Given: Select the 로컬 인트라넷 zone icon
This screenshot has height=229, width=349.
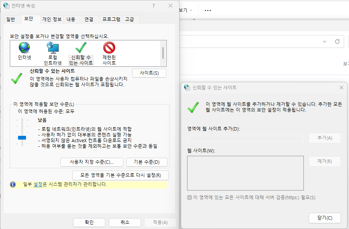Looking at the screenshot, I should tap(52, 47).
